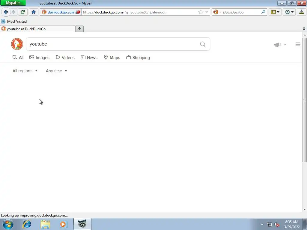Viewport: 307px width, 230px height.
Task: Open the Most Visited bookmarks folder
Action: [x=14, y=21]
